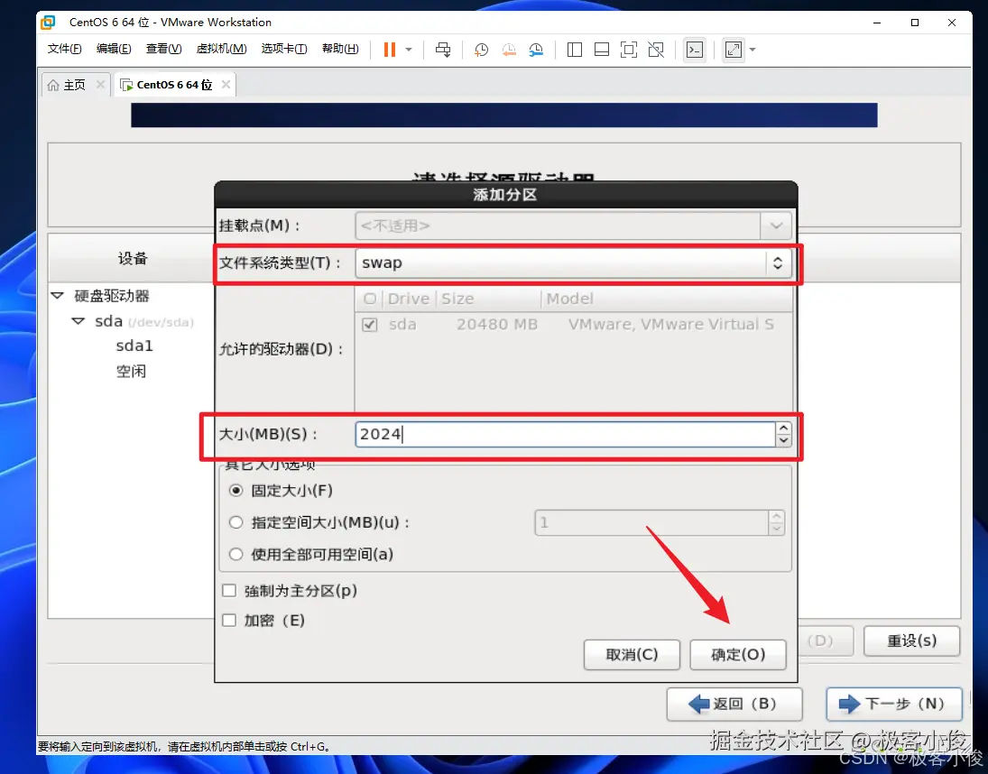Go back with the 返回 (B) button
The image size is (988, 774).
734,704
